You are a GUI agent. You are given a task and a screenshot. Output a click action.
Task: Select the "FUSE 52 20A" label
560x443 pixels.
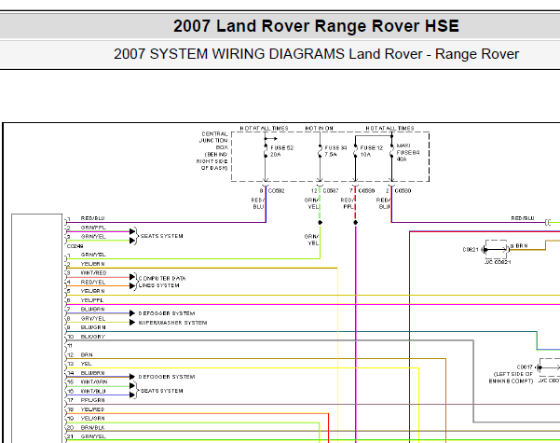(281, 151)
